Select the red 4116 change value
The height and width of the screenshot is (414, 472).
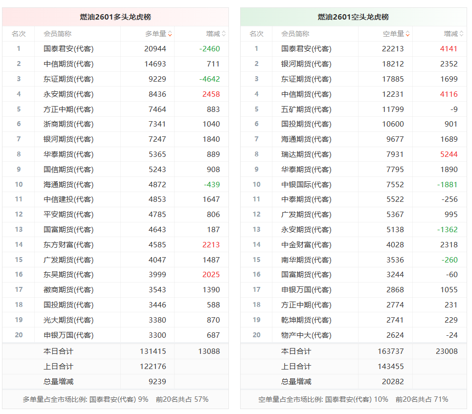point(449,94)
